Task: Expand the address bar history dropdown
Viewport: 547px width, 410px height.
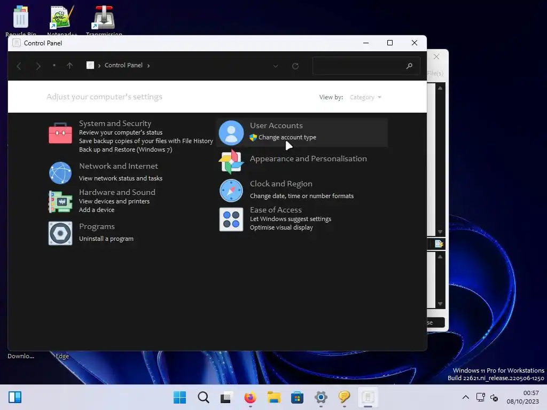Action: (x=276, y=66)
